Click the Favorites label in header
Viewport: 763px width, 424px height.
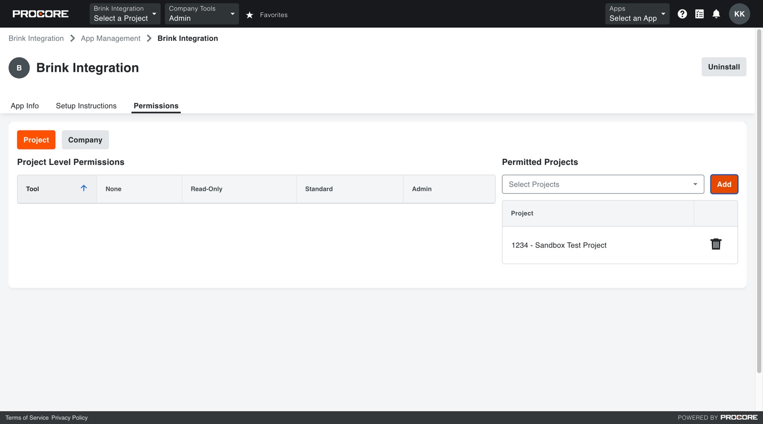[274, 15]
